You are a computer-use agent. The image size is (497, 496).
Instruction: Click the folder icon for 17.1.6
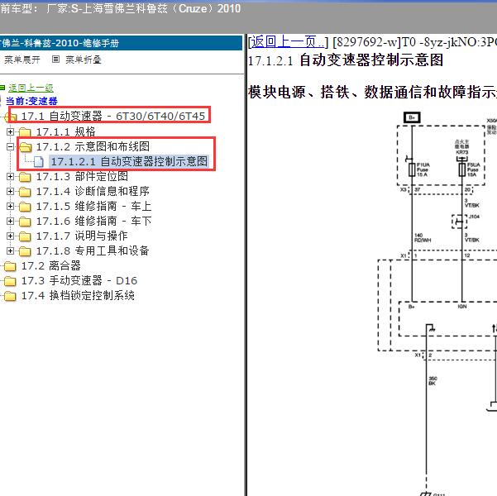[25, 222]
